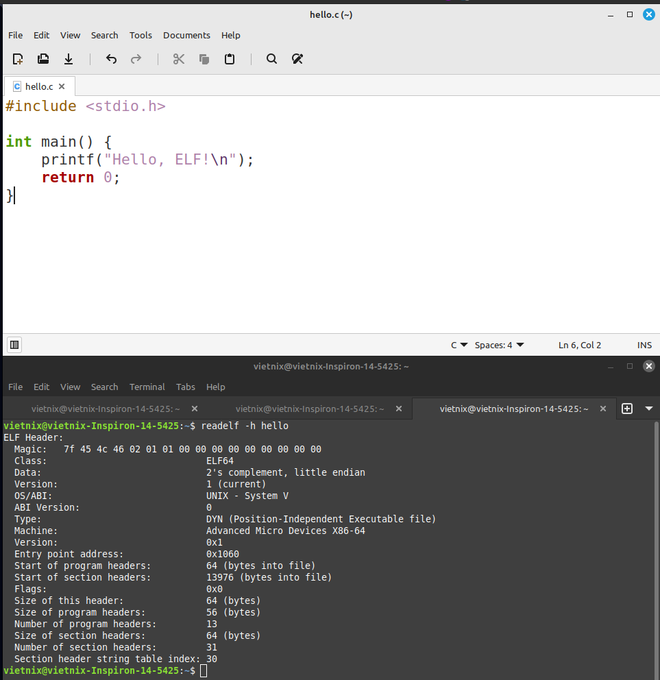The image size is (660, 680).
Task: Select the hello.c document tab
Action: coord(39,86)
